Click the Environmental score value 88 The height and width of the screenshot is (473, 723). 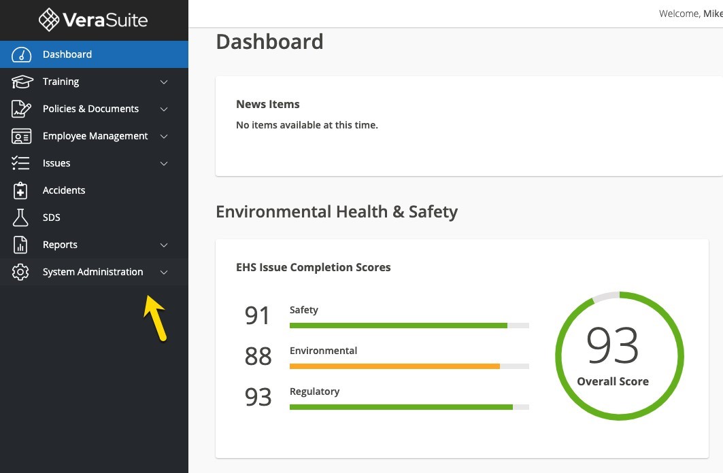(x=258, y=356)
